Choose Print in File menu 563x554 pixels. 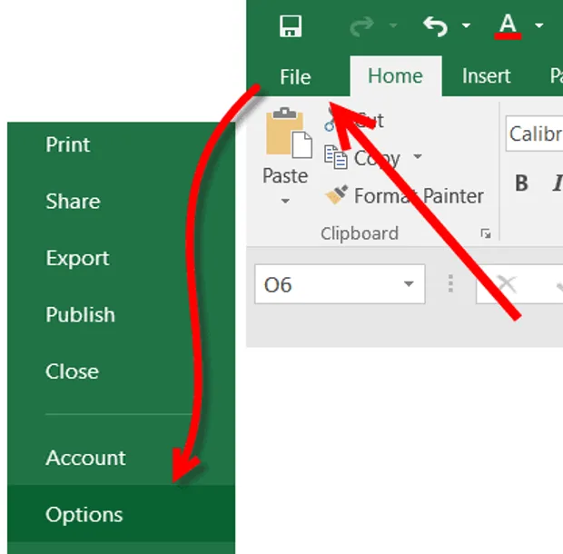(x=67, y=144)
